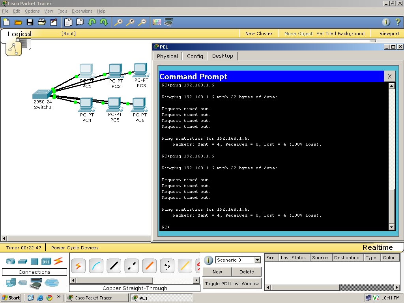Open the Extensions menu
404x303 pixels.
(x=82, y=11)
